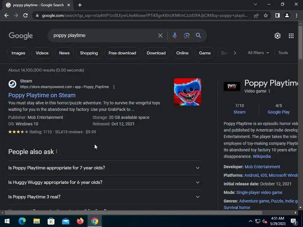Open the Wikipedia link in knowledge panel
Viewport: 303px width, 227px height.
262,156
